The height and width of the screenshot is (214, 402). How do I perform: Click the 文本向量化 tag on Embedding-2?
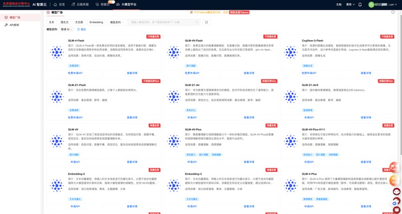tap(75, 199)
